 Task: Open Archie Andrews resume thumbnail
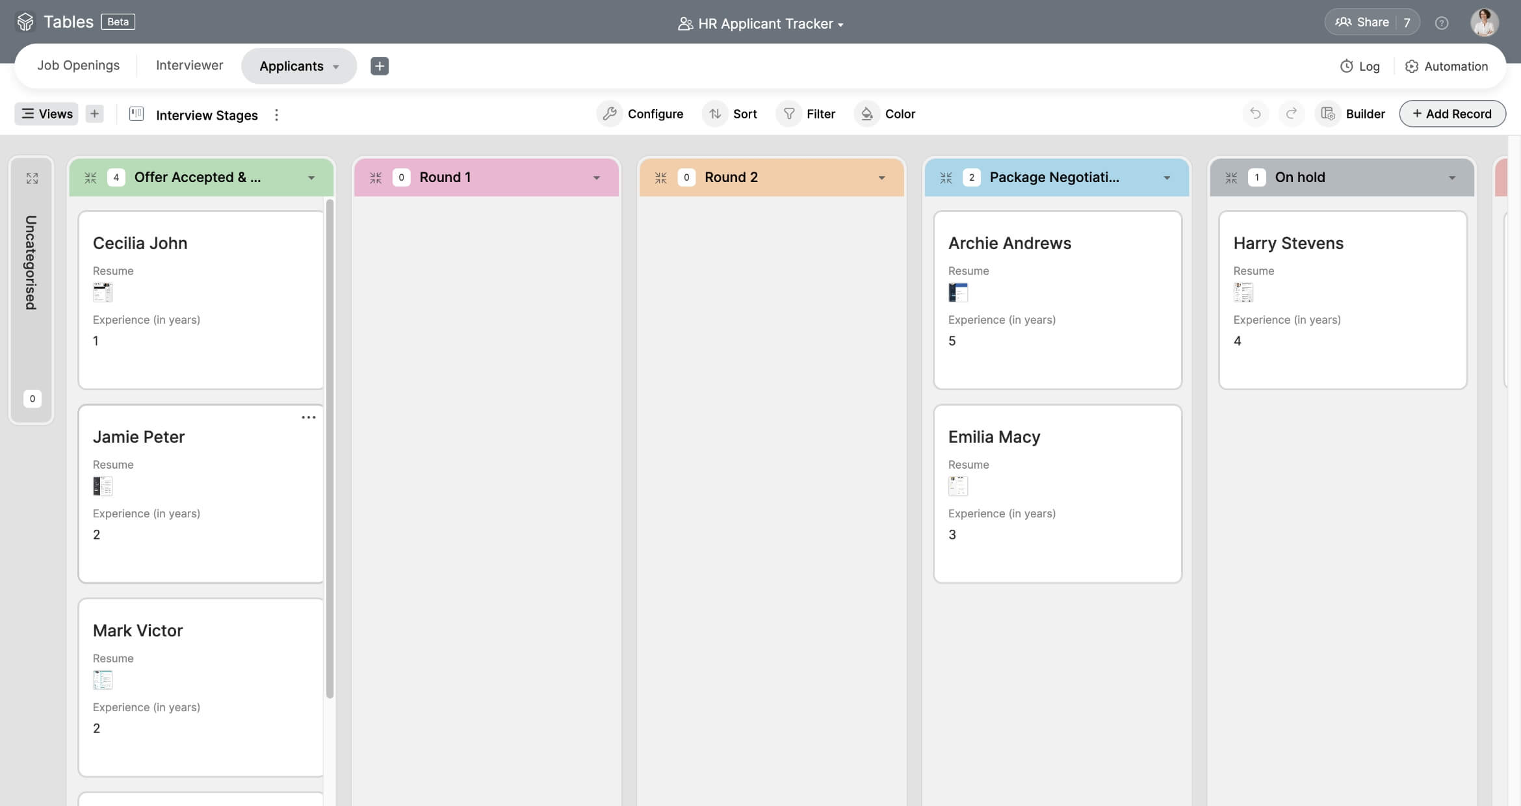point(958,292)
